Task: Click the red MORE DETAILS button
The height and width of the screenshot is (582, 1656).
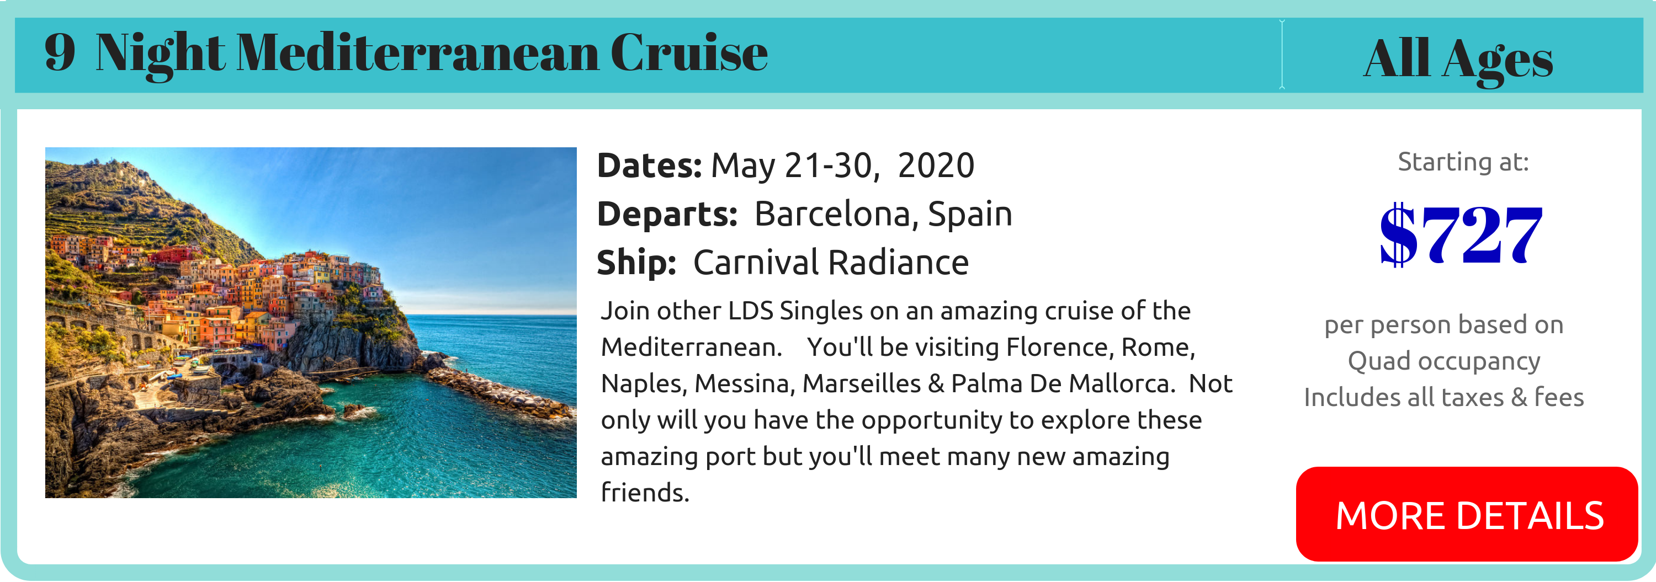Action: [1466, 514]
